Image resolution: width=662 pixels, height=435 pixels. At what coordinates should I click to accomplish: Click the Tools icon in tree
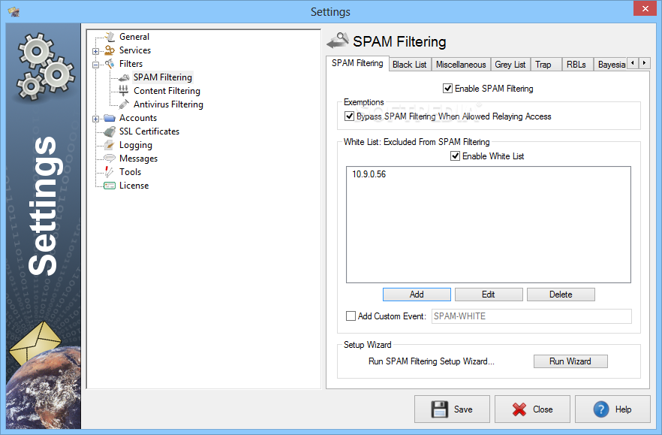110,171
